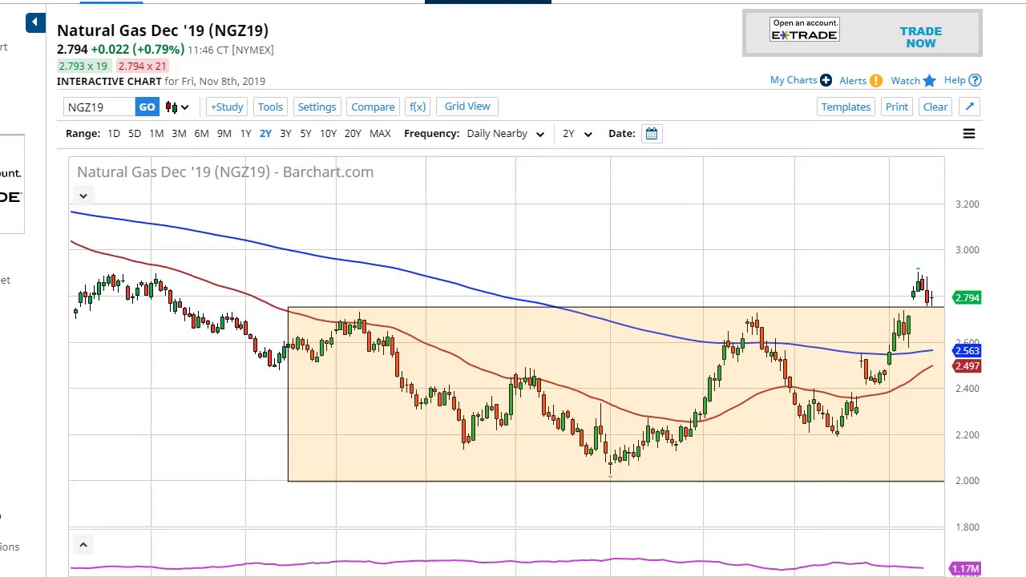Open chart Settings button
1026x577 pixels.
[317, 107]
